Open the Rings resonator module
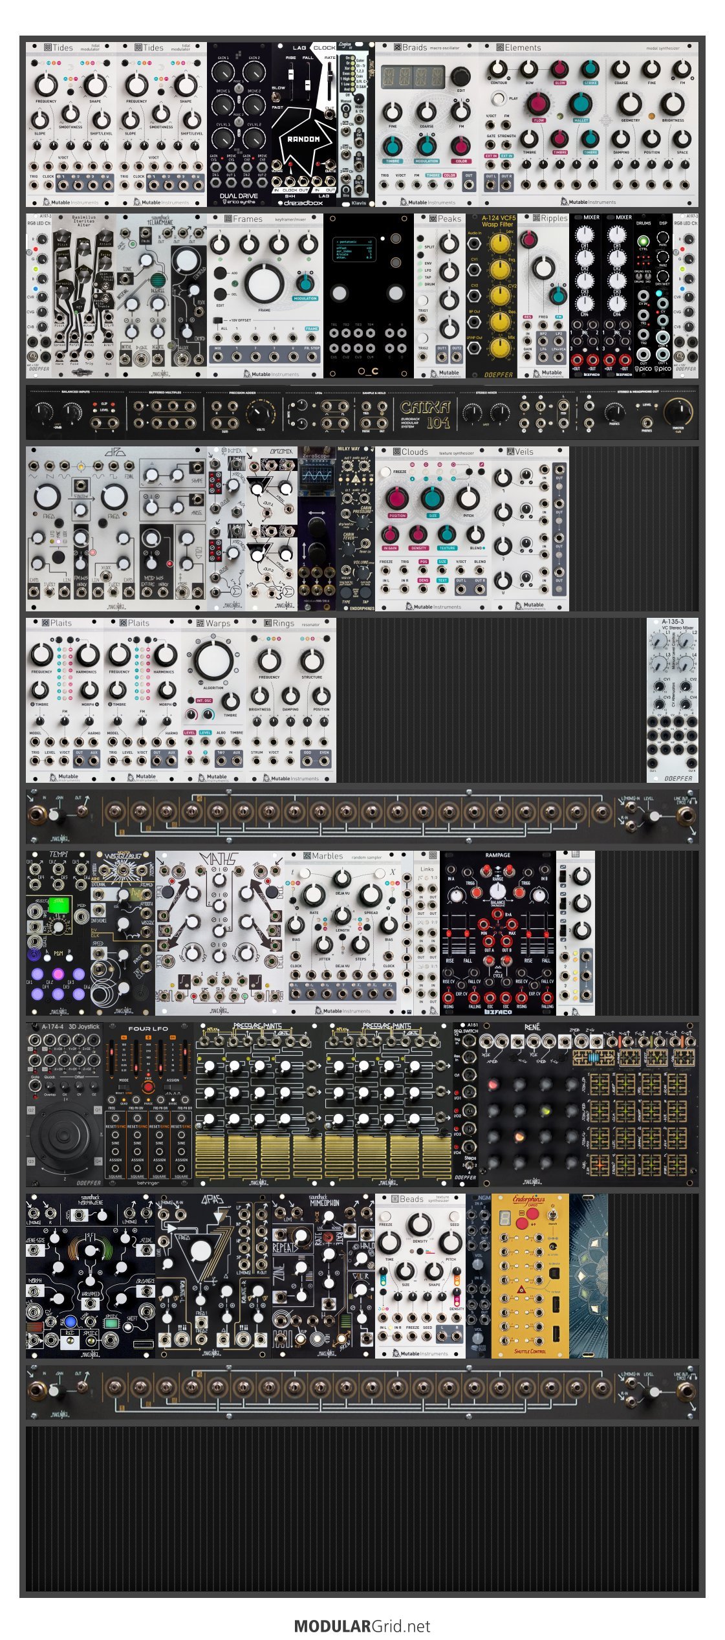 coord(291,700)
